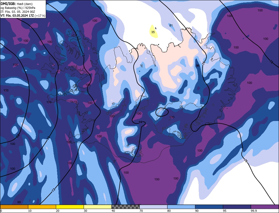
Task: Click the '95' legend tick label
Action: [225, 211]
